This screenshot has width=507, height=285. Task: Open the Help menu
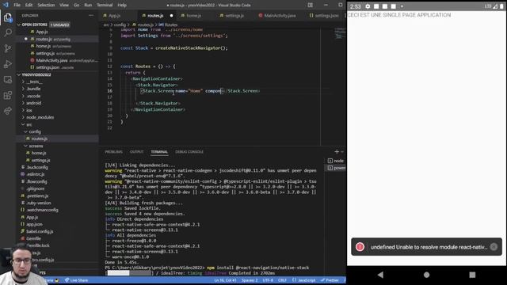point(122,5)
